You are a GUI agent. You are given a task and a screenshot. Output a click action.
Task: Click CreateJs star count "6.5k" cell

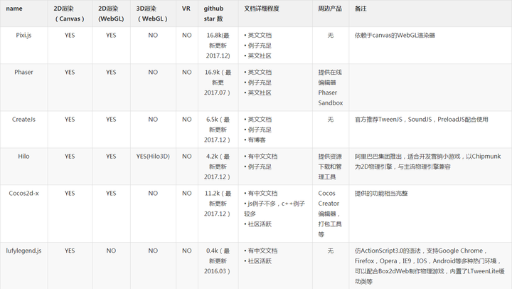pos(218,130)
